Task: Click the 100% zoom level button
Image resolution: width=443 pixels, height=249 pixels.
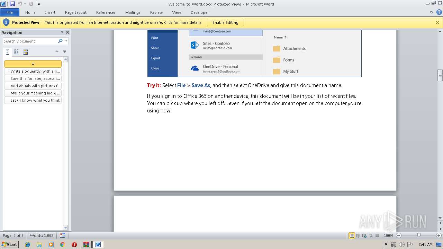Action: point(388,236)
